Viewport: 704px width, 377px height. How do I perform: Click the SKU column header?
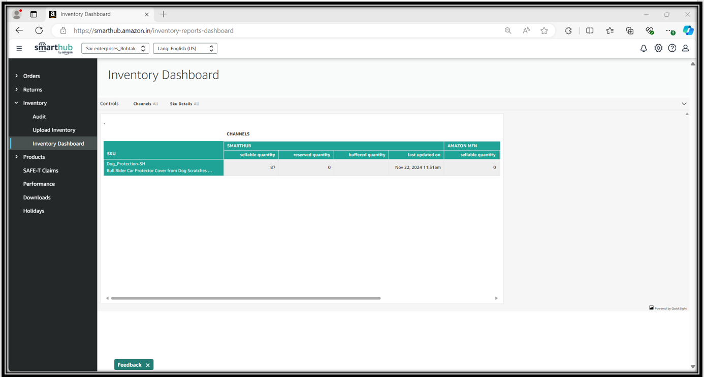point(164,150)
